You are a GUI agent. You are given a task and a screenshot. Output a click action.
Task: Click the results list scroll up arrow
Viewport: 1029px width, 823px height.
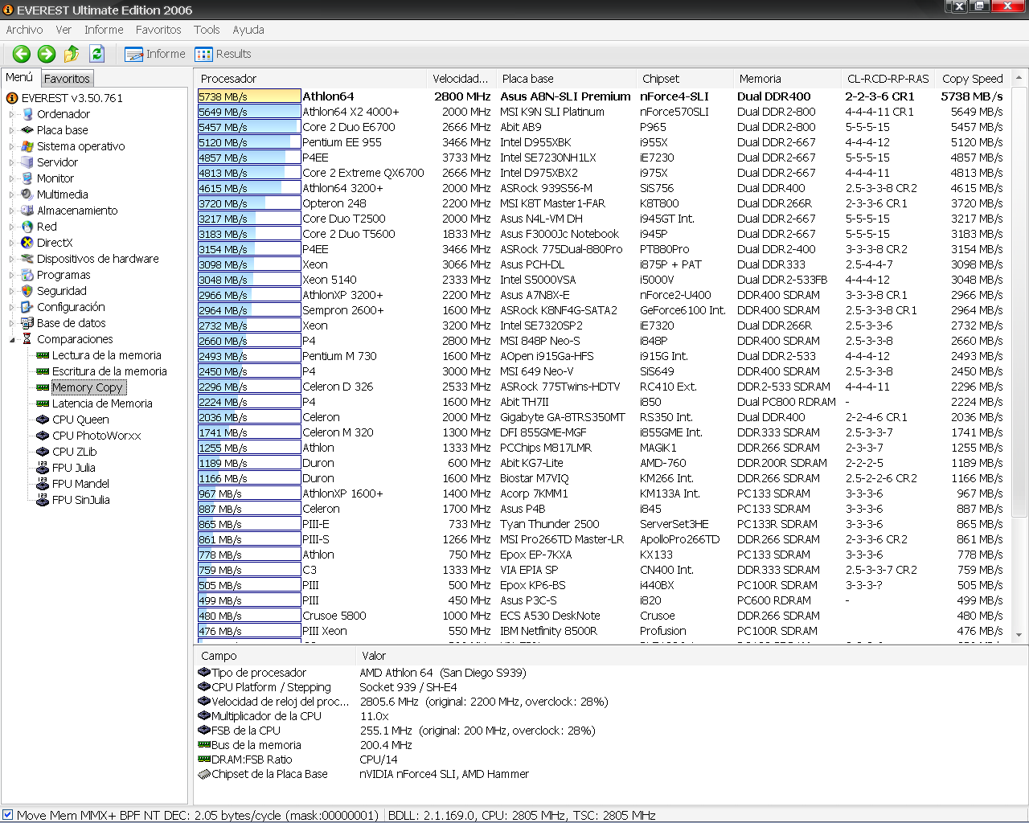(1019, 78)
